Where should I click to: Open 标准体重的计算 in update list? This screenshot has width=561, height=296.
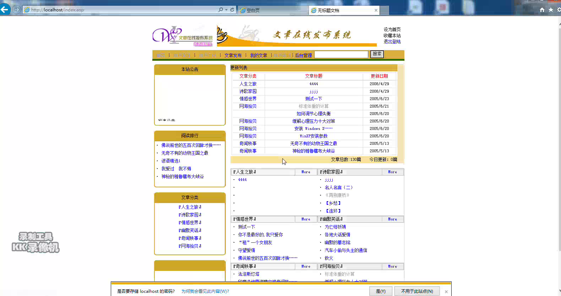click(314, 106)
